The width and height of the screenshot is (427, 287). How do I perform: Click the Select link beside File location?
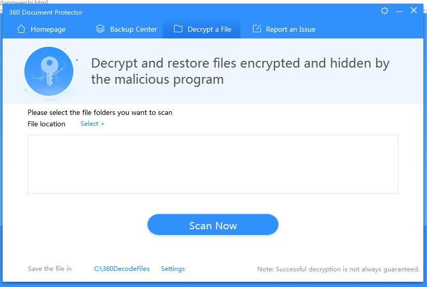click(x=92, y=124)
